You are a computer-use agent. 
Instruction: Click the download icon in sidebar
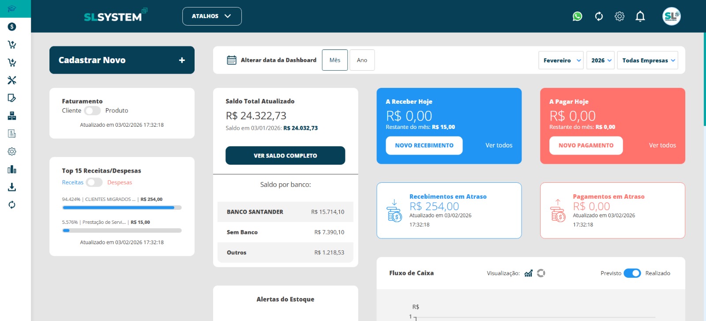[12, 187]
